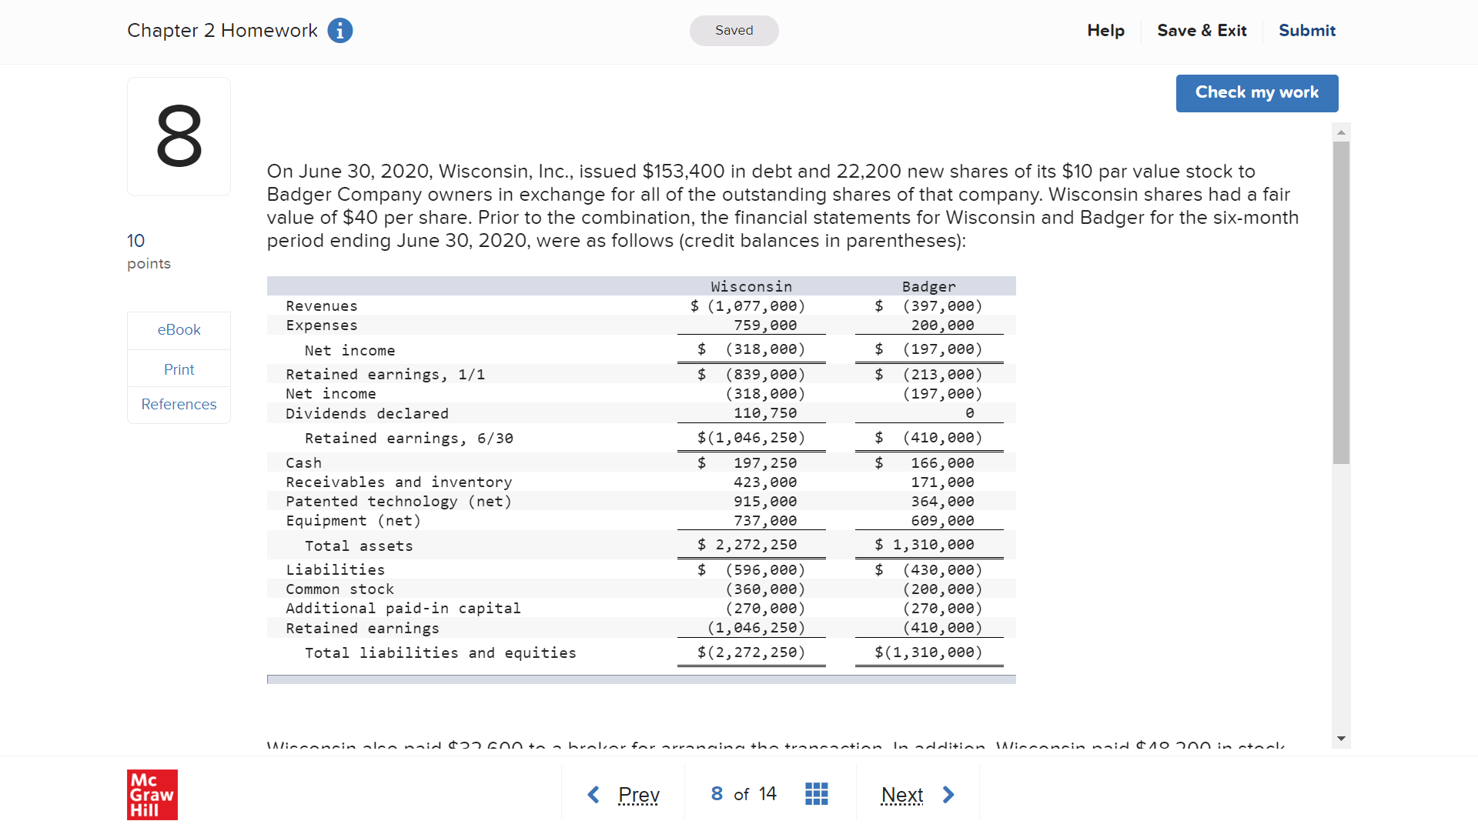Screen dimensions: 1478x831
Task: Click the scrollbar down arrow
Action: point(1341,738)
